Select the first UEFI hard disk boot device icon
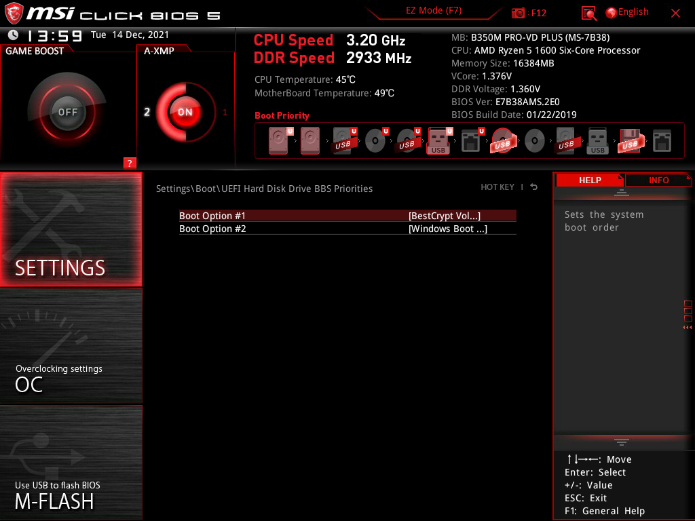The width and height of the screenshot is (695, 521). point(280,141)
